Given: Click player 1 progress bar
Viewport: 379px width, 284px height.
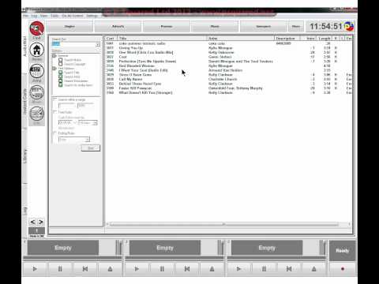Looking at the screenshot, I should pyautogui.click(x=73, y=259).
